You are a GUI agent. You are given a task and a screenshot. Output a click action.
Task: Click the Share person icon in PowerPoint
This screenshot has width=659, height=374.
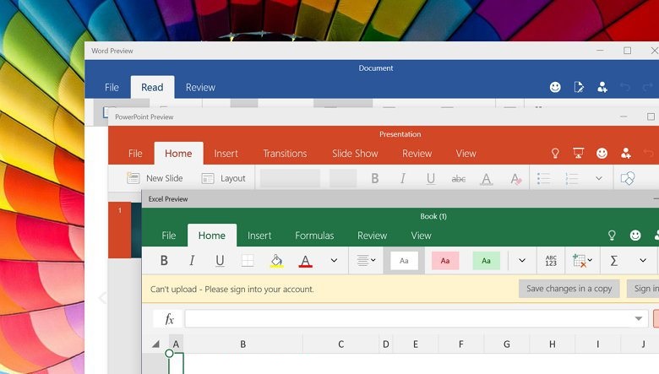(x=626, y=153)
